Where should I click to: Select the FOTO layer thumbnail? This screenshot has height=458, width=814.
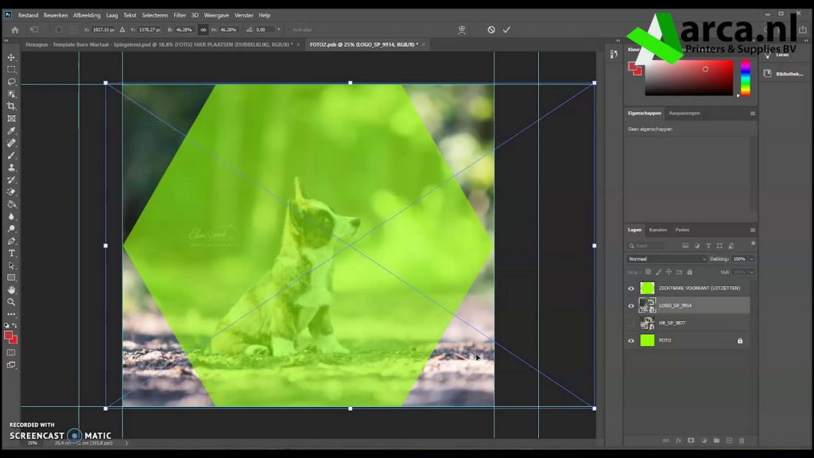[x=647, y=340]
